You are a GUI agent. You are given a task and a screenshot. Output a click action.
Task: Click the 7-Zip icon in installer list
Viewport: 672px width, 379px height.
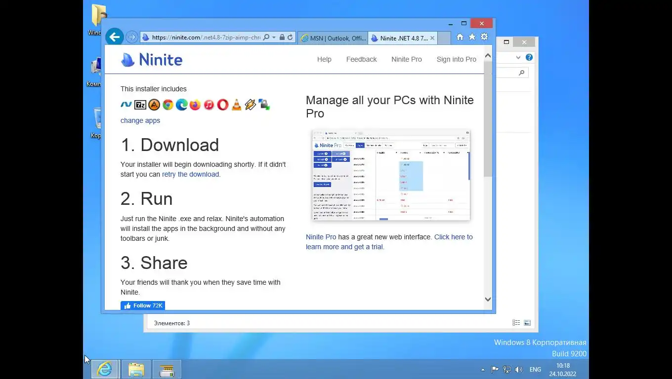(x=140, y=105)
